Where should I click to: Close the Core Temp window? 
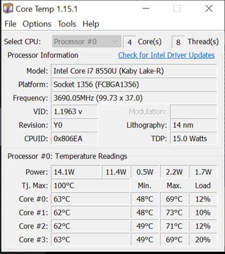[209, 8]
